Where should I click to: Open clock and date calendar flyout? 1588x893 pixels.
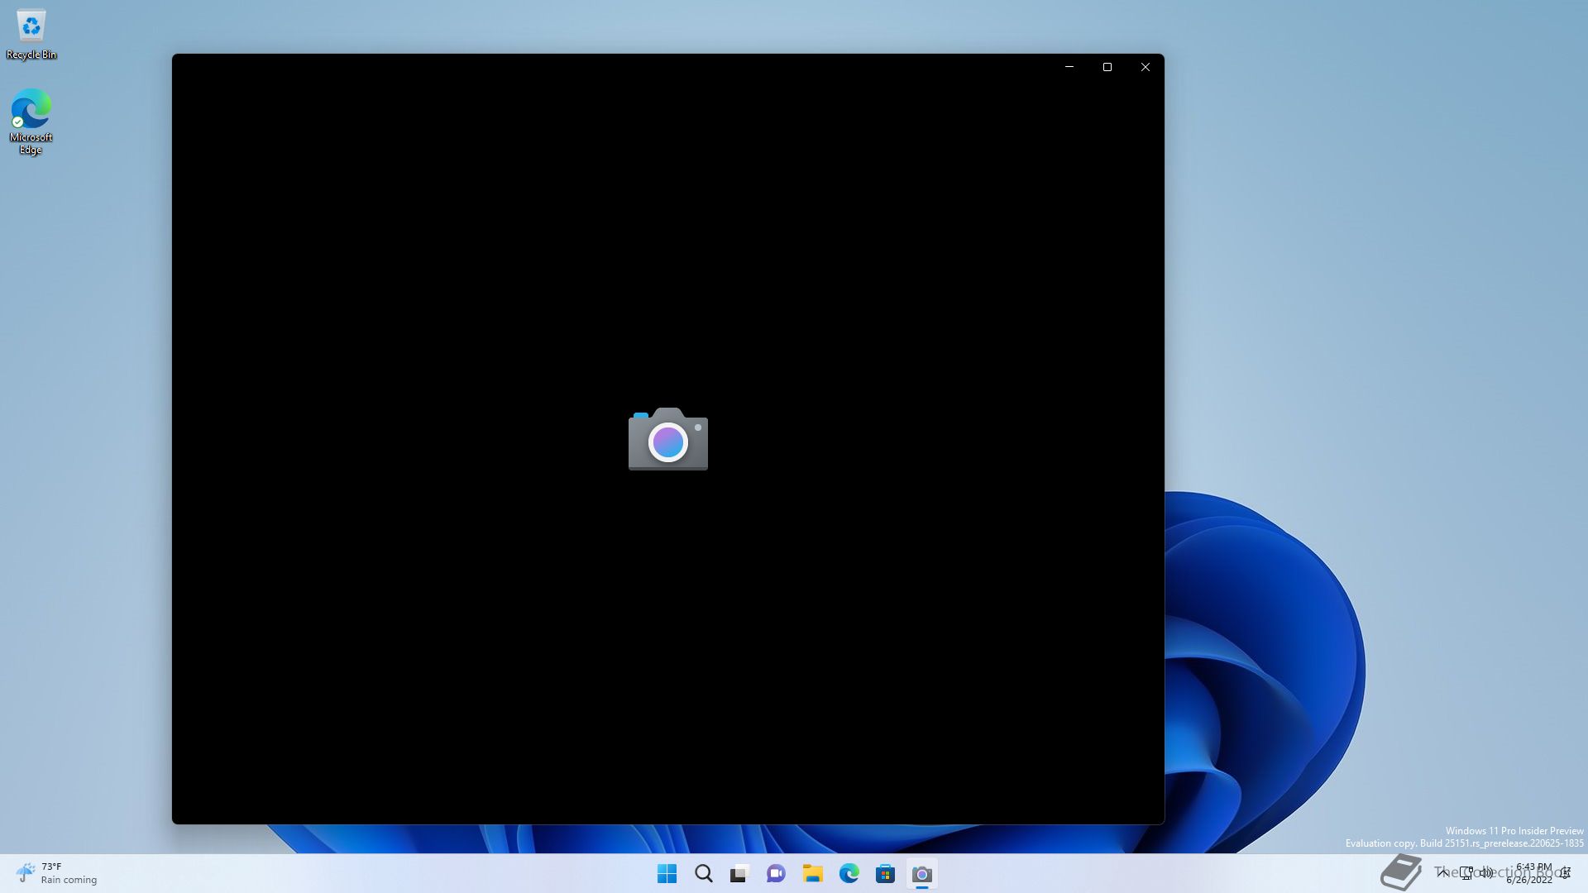pyautogui.click(x=1532, y=873)
